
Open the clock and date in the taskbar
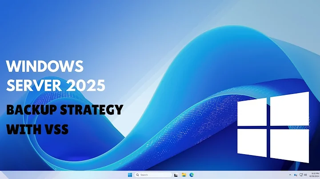pos(315,175)
